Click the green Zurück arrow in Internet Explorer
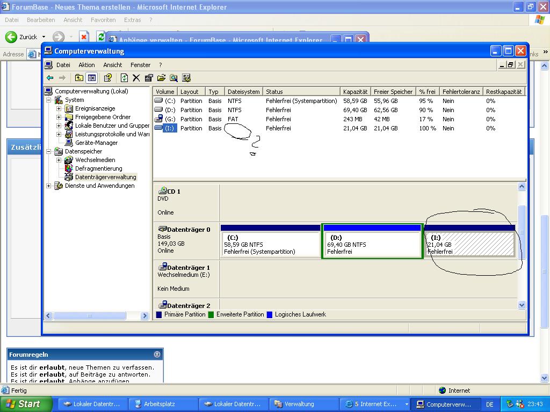 (11, 37)
